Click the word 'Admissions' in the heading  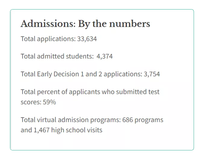48,24
